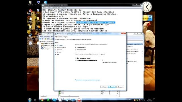Click the Up One Level icon in the Firewall toolbar
Viewport: 182px width, 102px height.
[45, 39]
